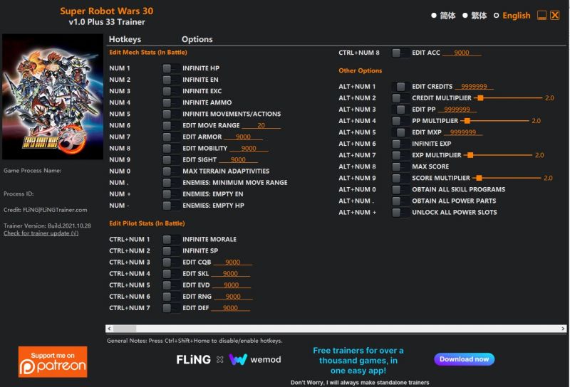Turn on Edit Sight toggle

(x=171, y=160)
